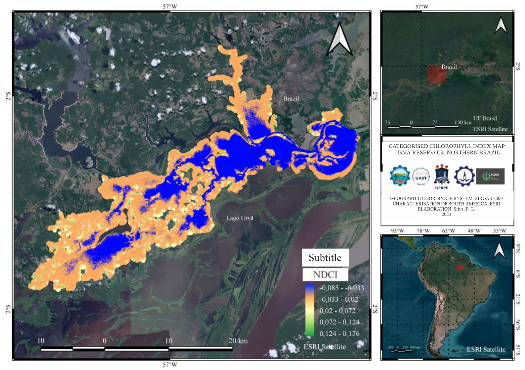
Task: Click the north arrow on the South America map
Action: point(499,250)
